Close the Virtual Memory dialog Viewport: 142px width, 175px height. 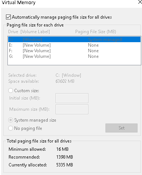(140, 2)
